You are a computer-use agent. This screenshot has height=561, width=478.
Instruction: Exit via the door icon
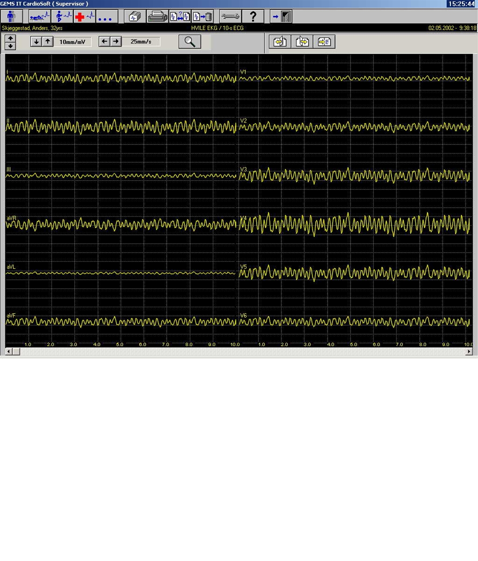(x=280, y=16)
